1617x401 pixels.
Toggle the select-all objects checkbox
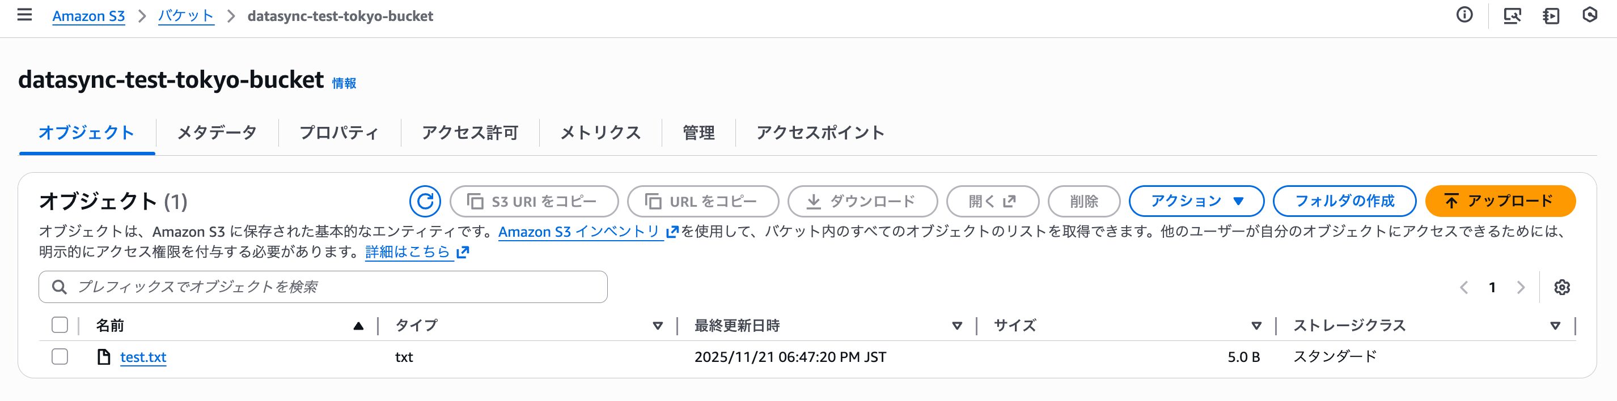click(60, 325)
